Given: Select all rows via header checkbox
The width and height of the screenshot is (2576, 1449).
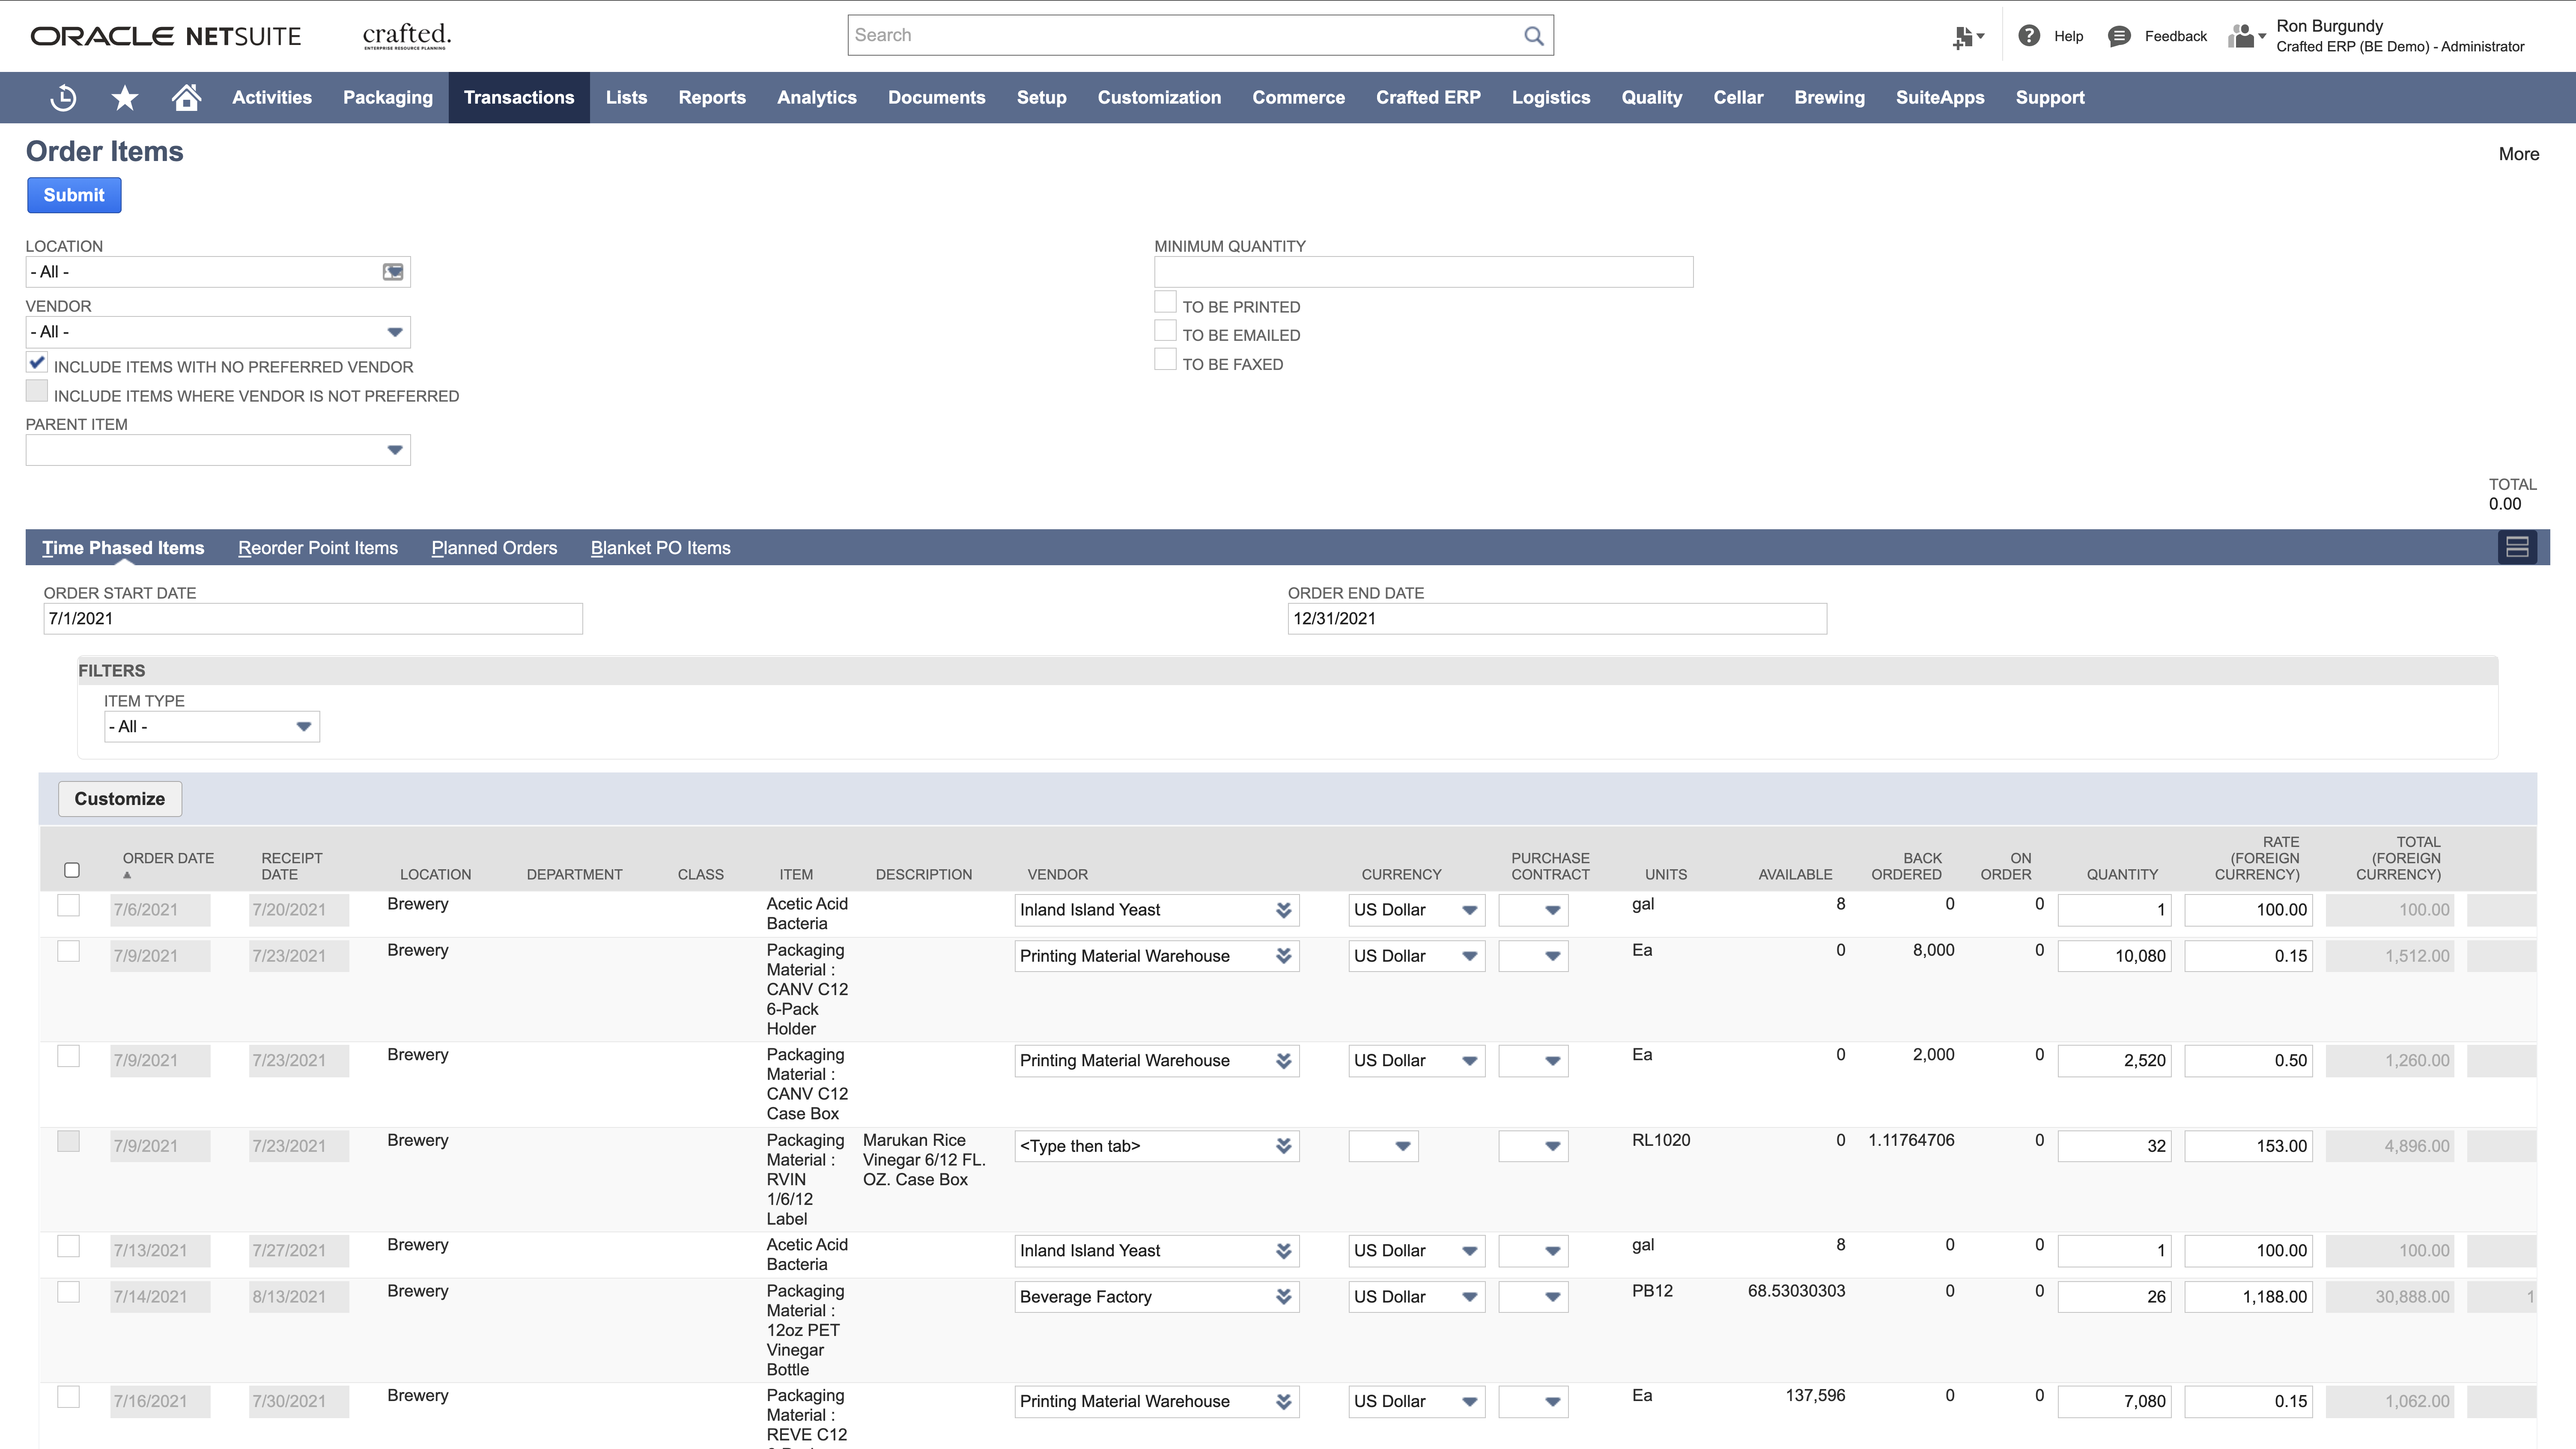Looking at the screenshot, I should coord(71,871).
